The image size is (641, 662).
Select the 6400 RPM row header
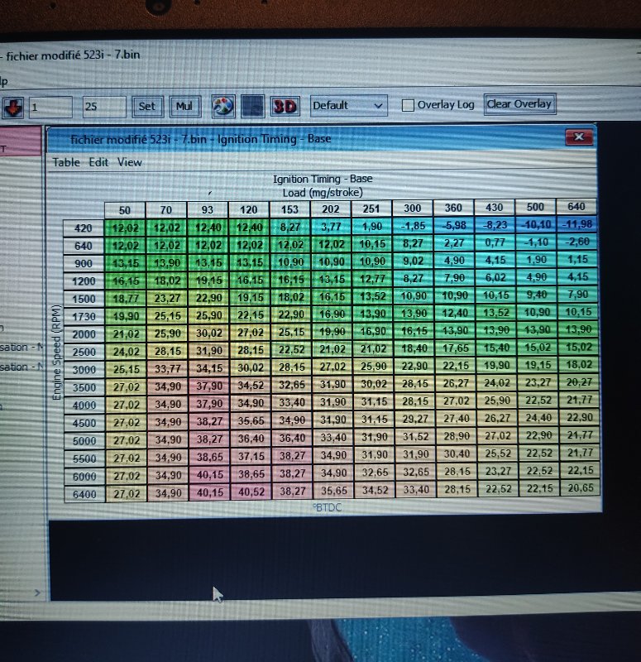point(84,494)
